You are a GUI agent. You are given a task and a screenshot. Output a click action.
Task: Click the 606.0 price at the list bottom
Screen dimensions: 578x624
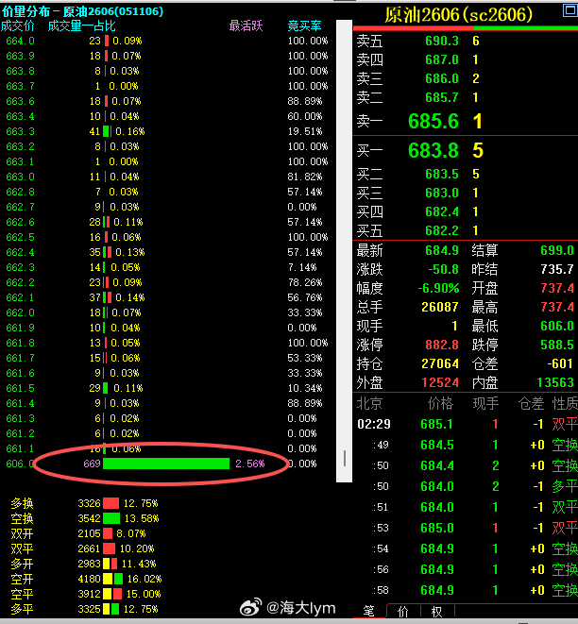pyautogui.click(x=20, y=464)
